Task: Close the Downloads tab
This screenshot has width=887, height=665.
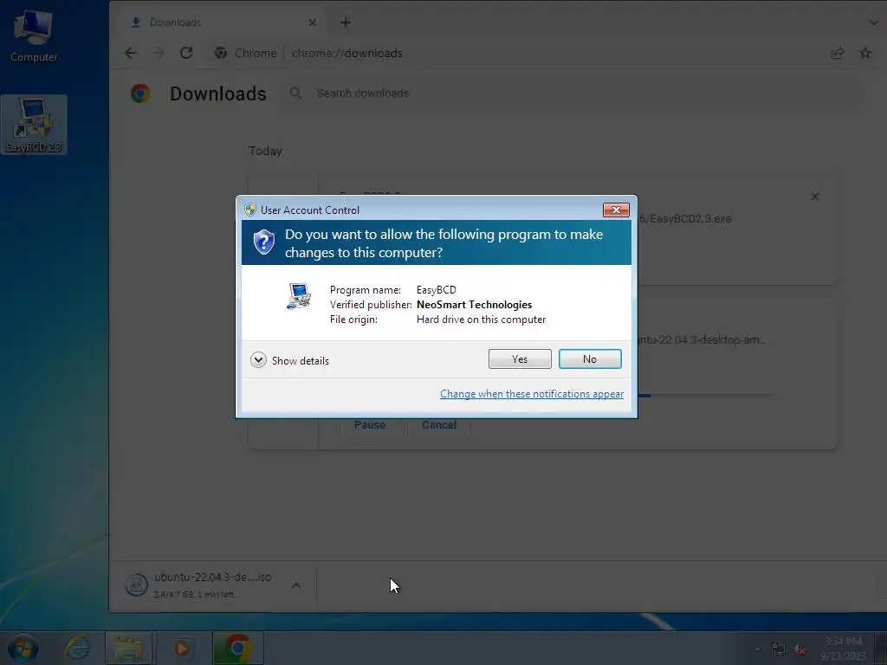Action: click(312, 23)
